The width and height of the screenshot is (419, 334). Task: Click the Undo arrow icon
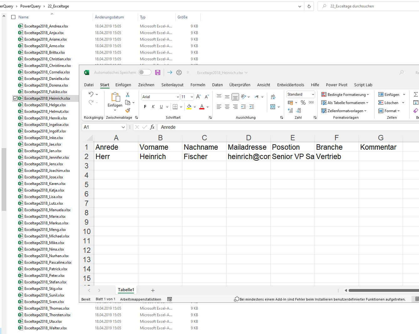point(91,94)
